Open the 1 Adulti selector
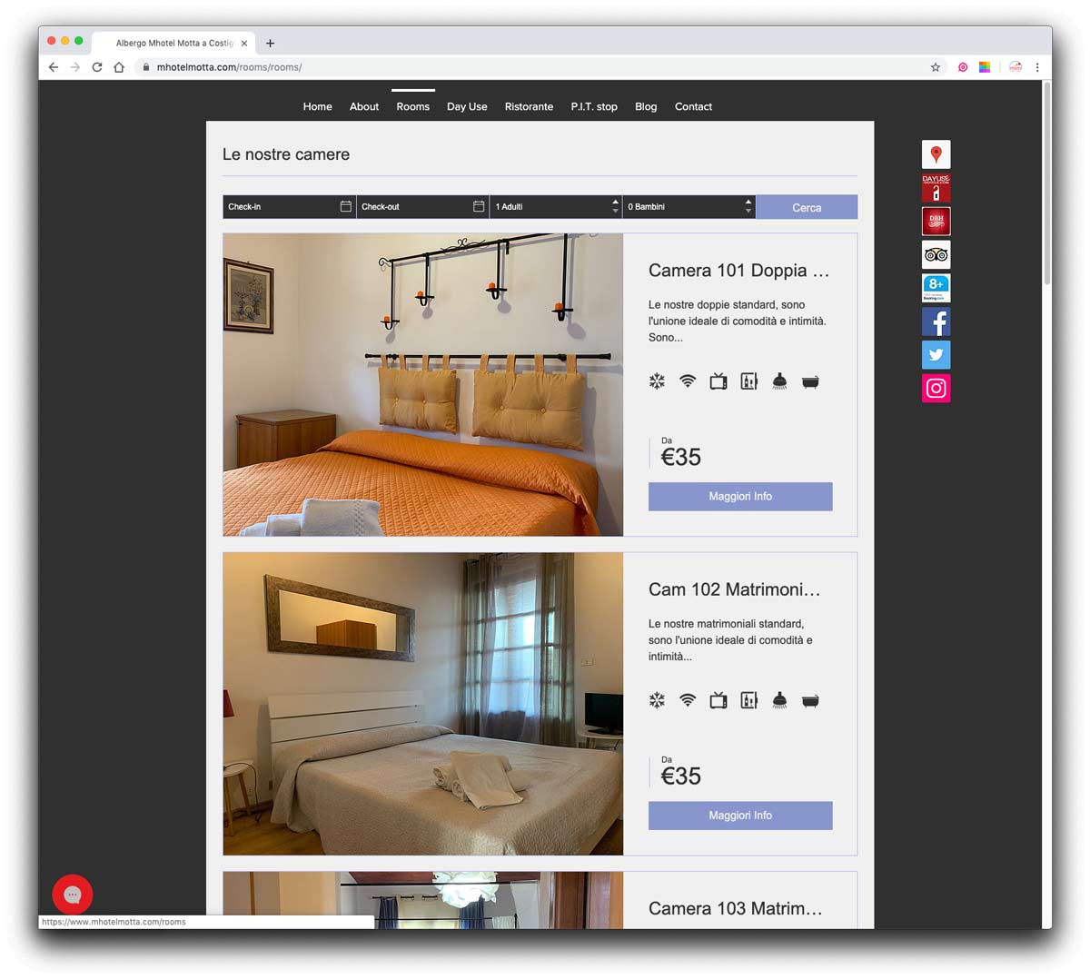The image size is (1090, 979). click(556, 206)
